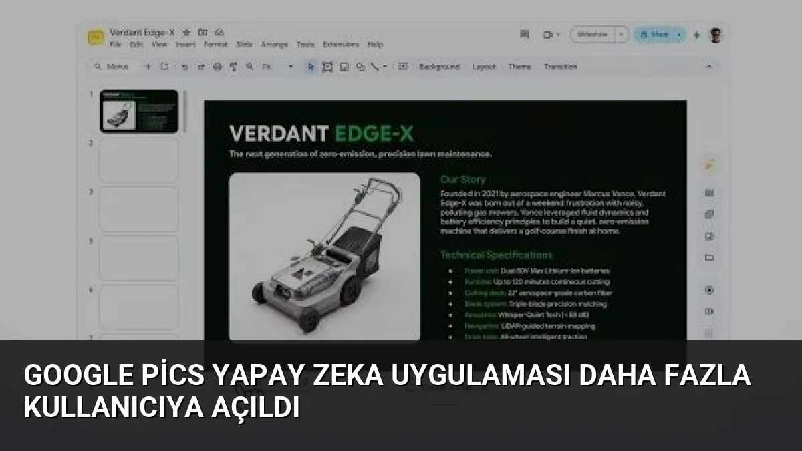Star the Verdant Edge-X presentation
This screenshot has height=451, width=802.
[x=186, y=32]
